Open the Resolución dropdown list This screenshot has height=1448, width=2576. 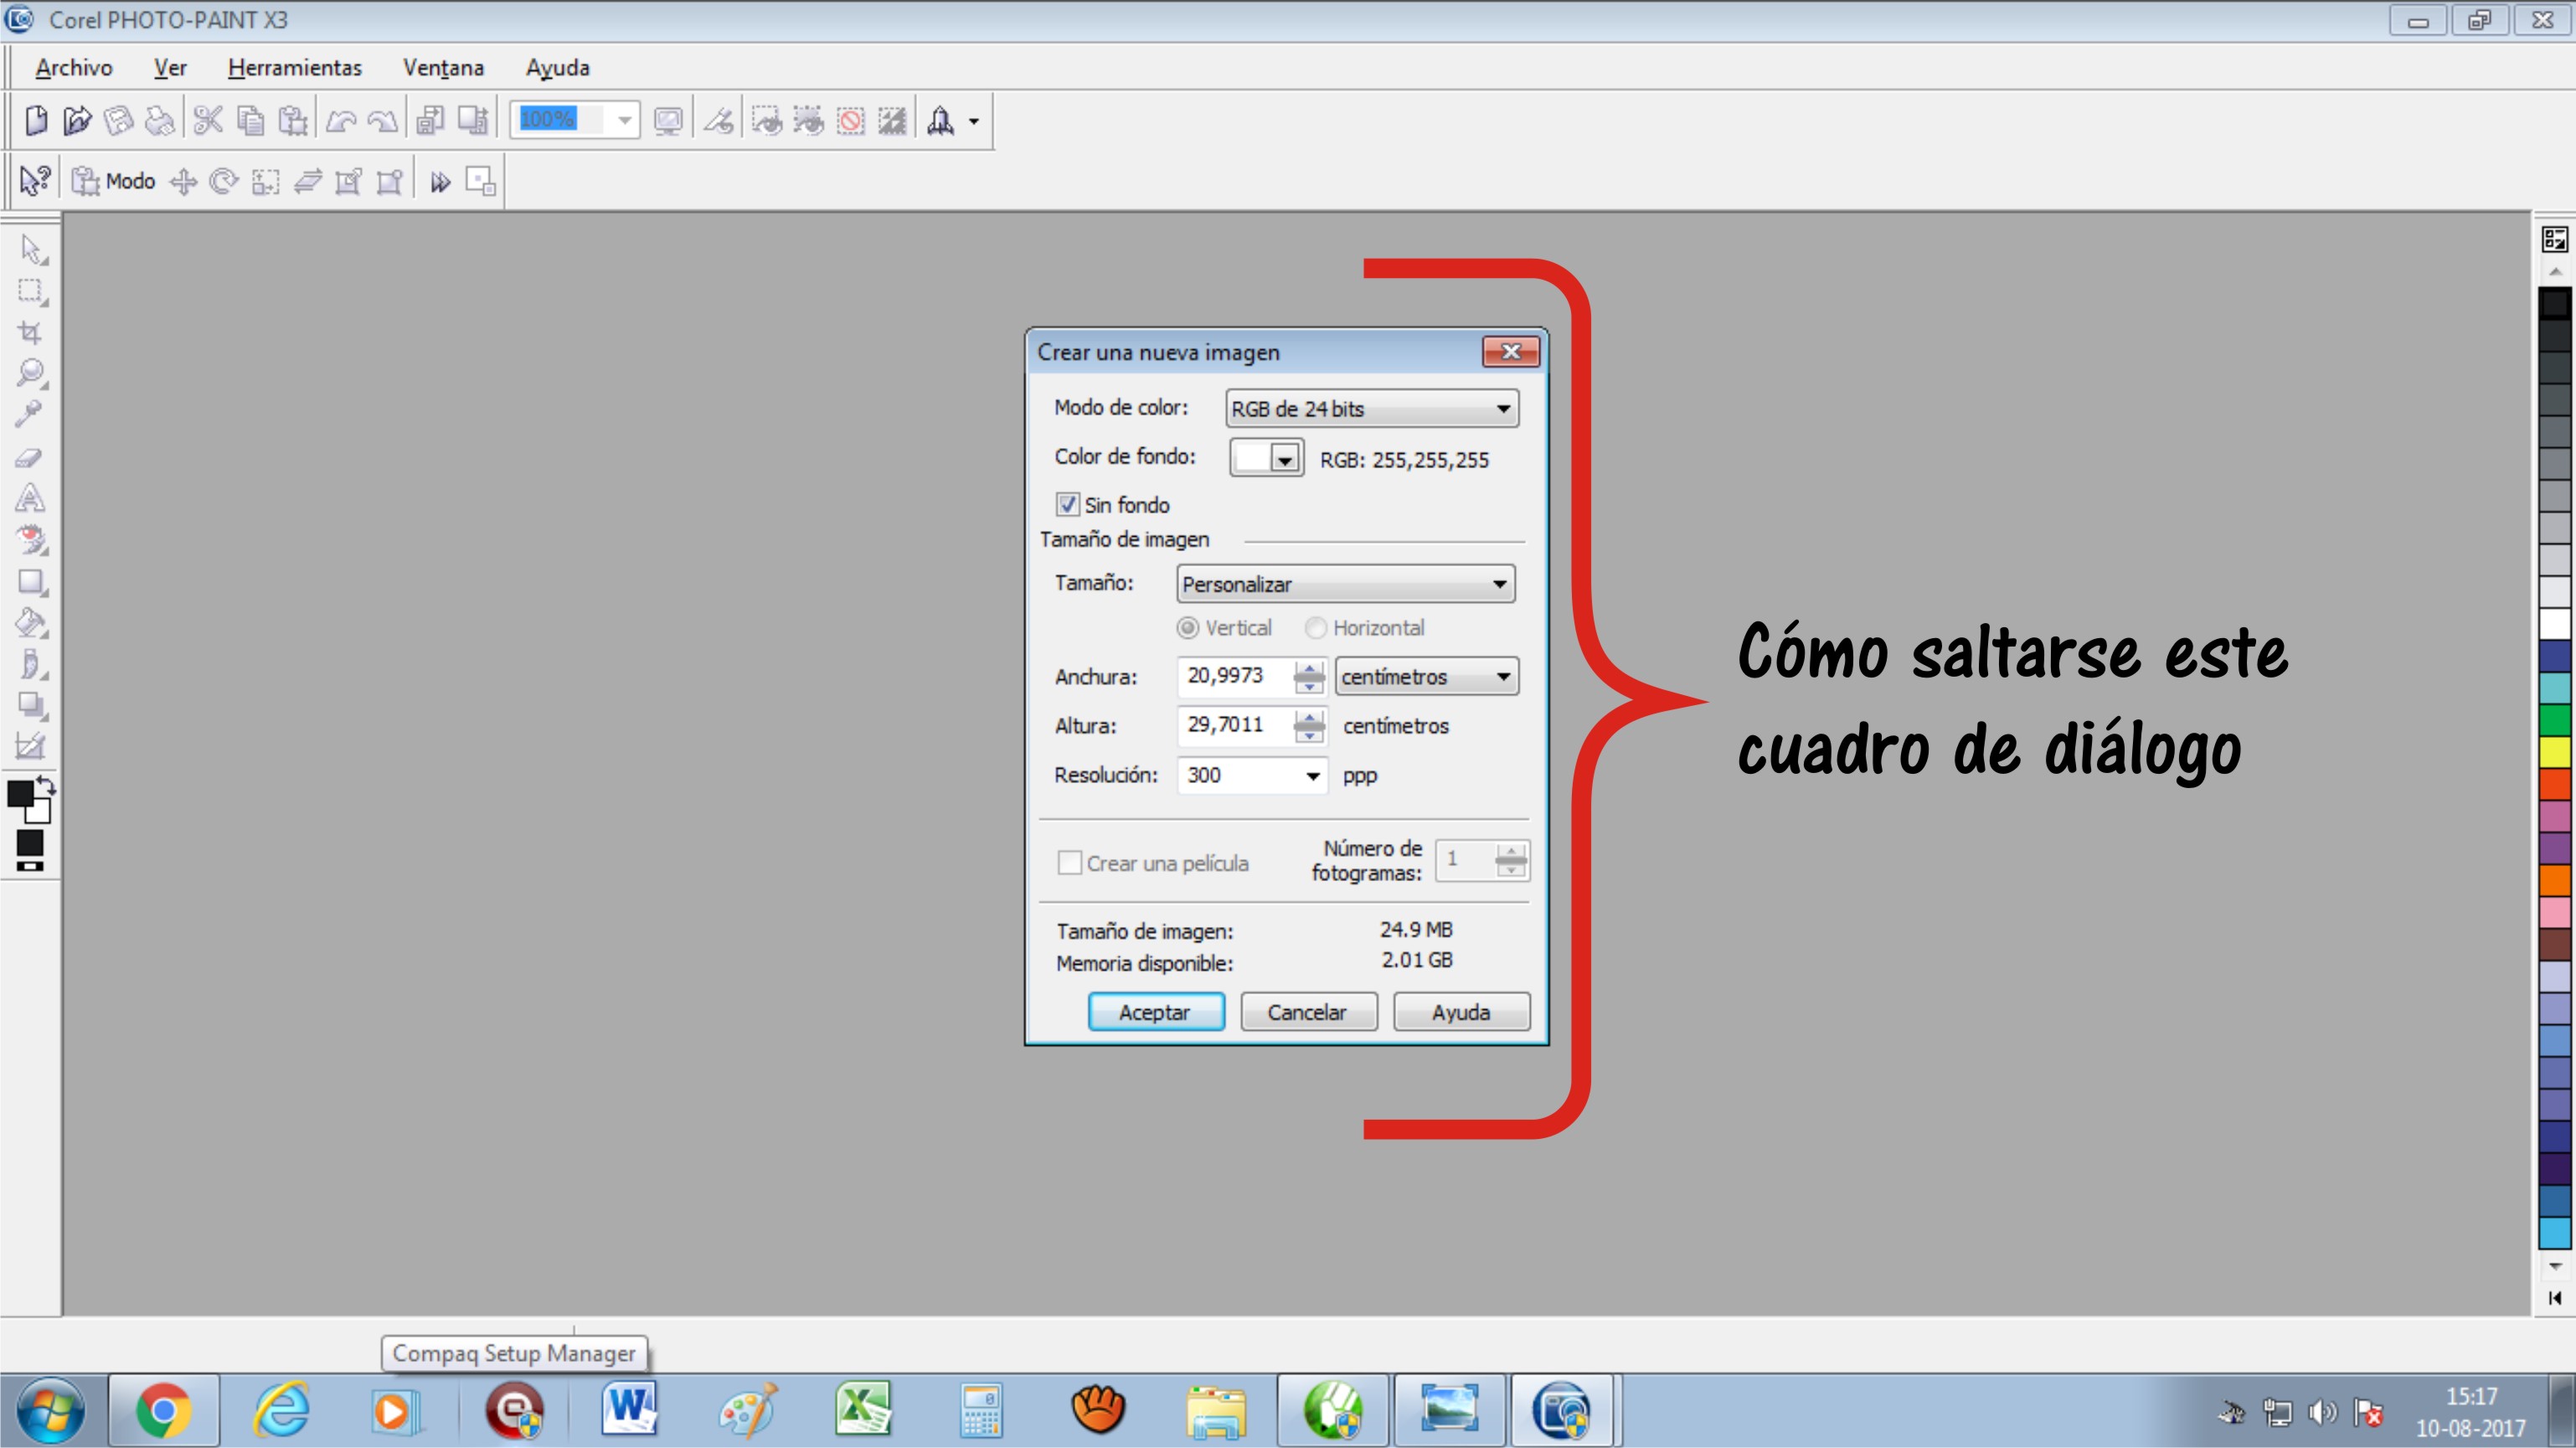tap(1312, 776)
